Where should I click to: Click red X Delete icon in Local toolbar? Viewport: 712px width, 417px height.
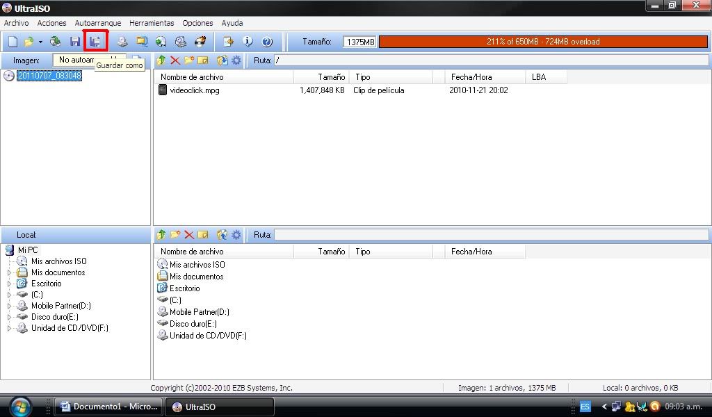(x=189, y=235)
